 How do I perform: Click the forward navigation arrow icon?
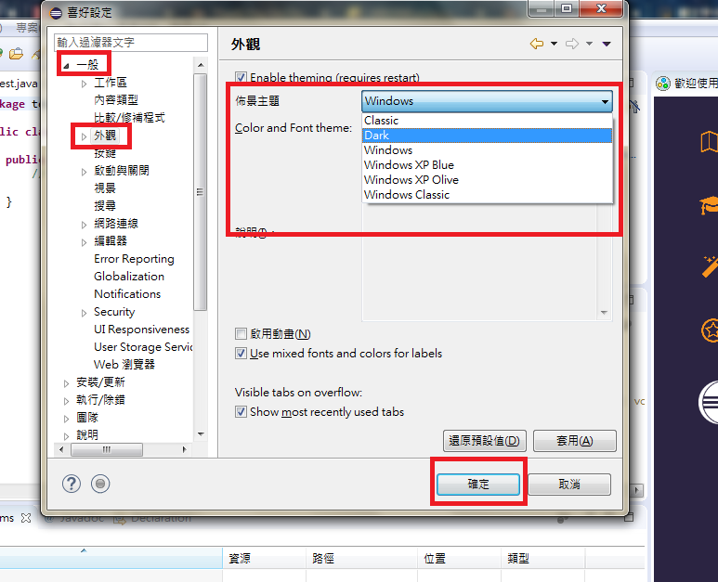coord(572,44)
